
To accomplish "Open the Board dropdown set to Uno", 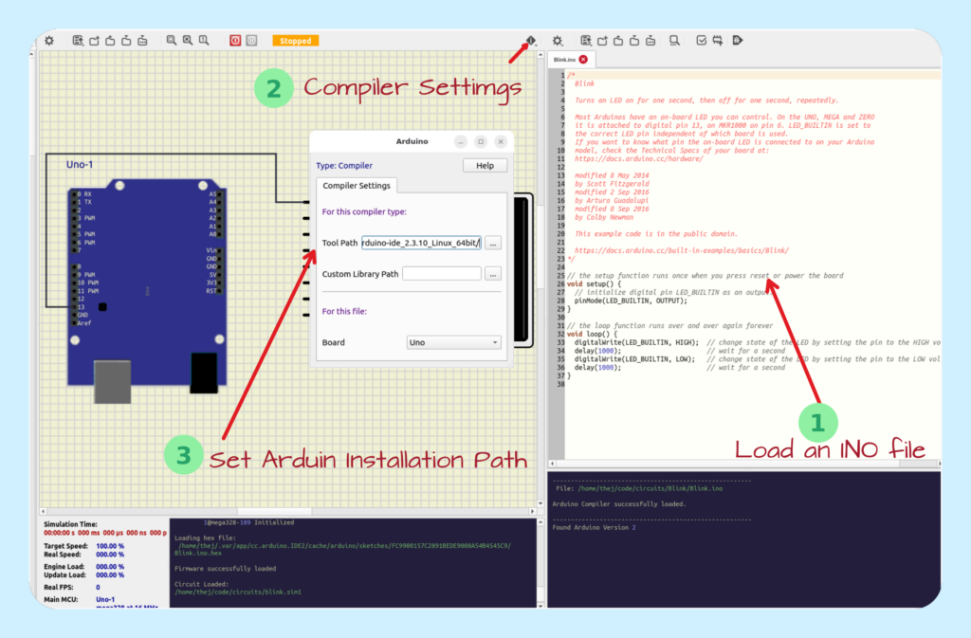I will tap(453, 342).
